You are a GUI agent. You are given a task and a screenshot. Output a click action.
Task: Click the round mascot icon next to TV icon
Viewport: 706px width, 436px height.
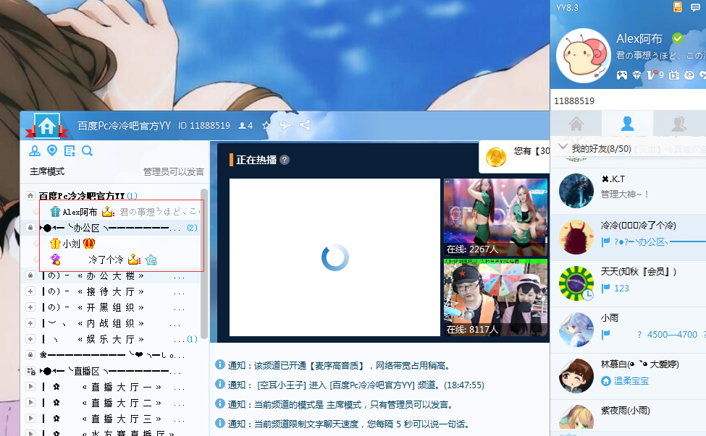point(689,75)
